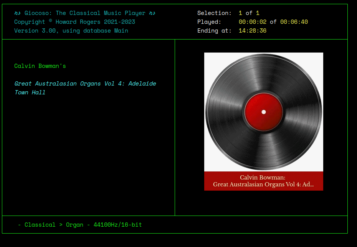Click the white spindle hole on the record
This screenshot has width=357, height=247.
coord(264,112)
